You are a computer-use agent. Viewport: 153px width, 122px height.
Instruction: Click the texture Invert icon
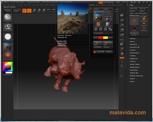click(110, 29)
